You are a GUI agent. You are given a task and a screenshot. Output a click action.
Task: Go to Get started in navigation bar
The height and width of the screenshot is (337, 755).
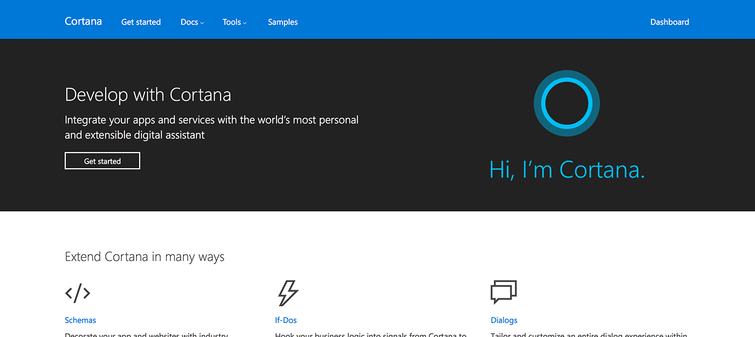(x=141, y=22)
